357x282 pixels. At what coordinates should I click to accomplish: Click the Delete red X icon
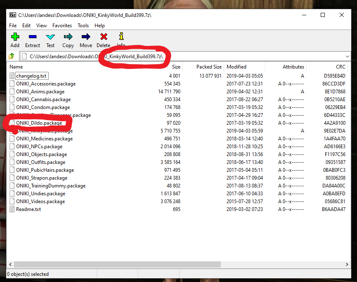coord(104,37)
